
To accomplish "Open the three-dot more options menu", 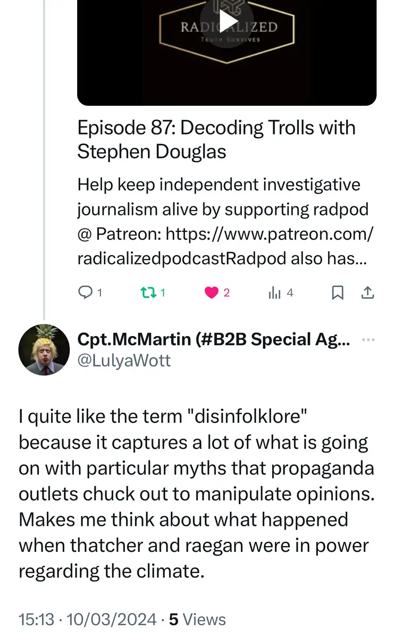I will coord(368,340).
